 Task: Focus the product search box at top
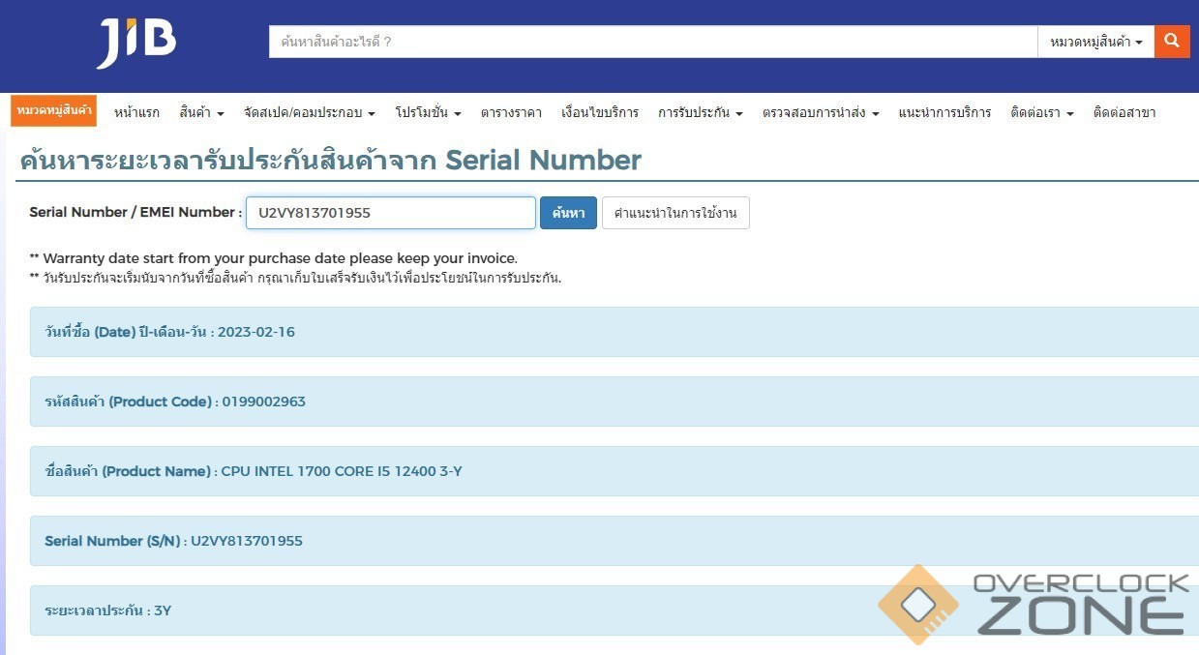pyautogui.click(x=653, y=42)
